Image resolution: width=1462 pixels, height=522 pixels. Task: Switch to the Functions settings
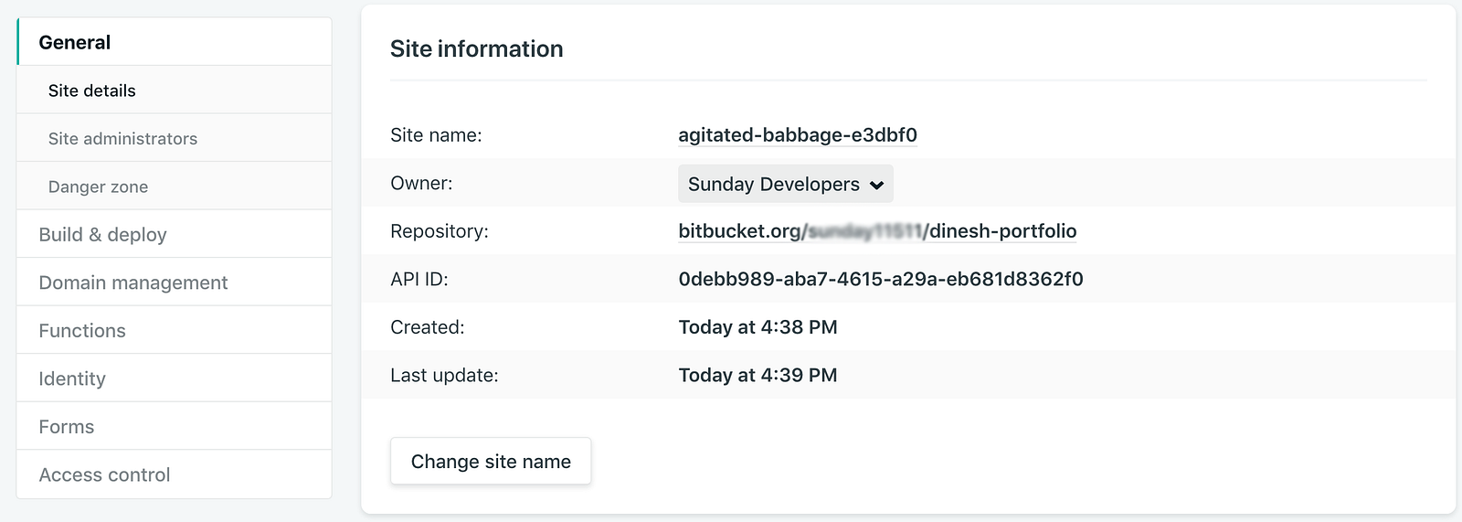click(82, 330)
